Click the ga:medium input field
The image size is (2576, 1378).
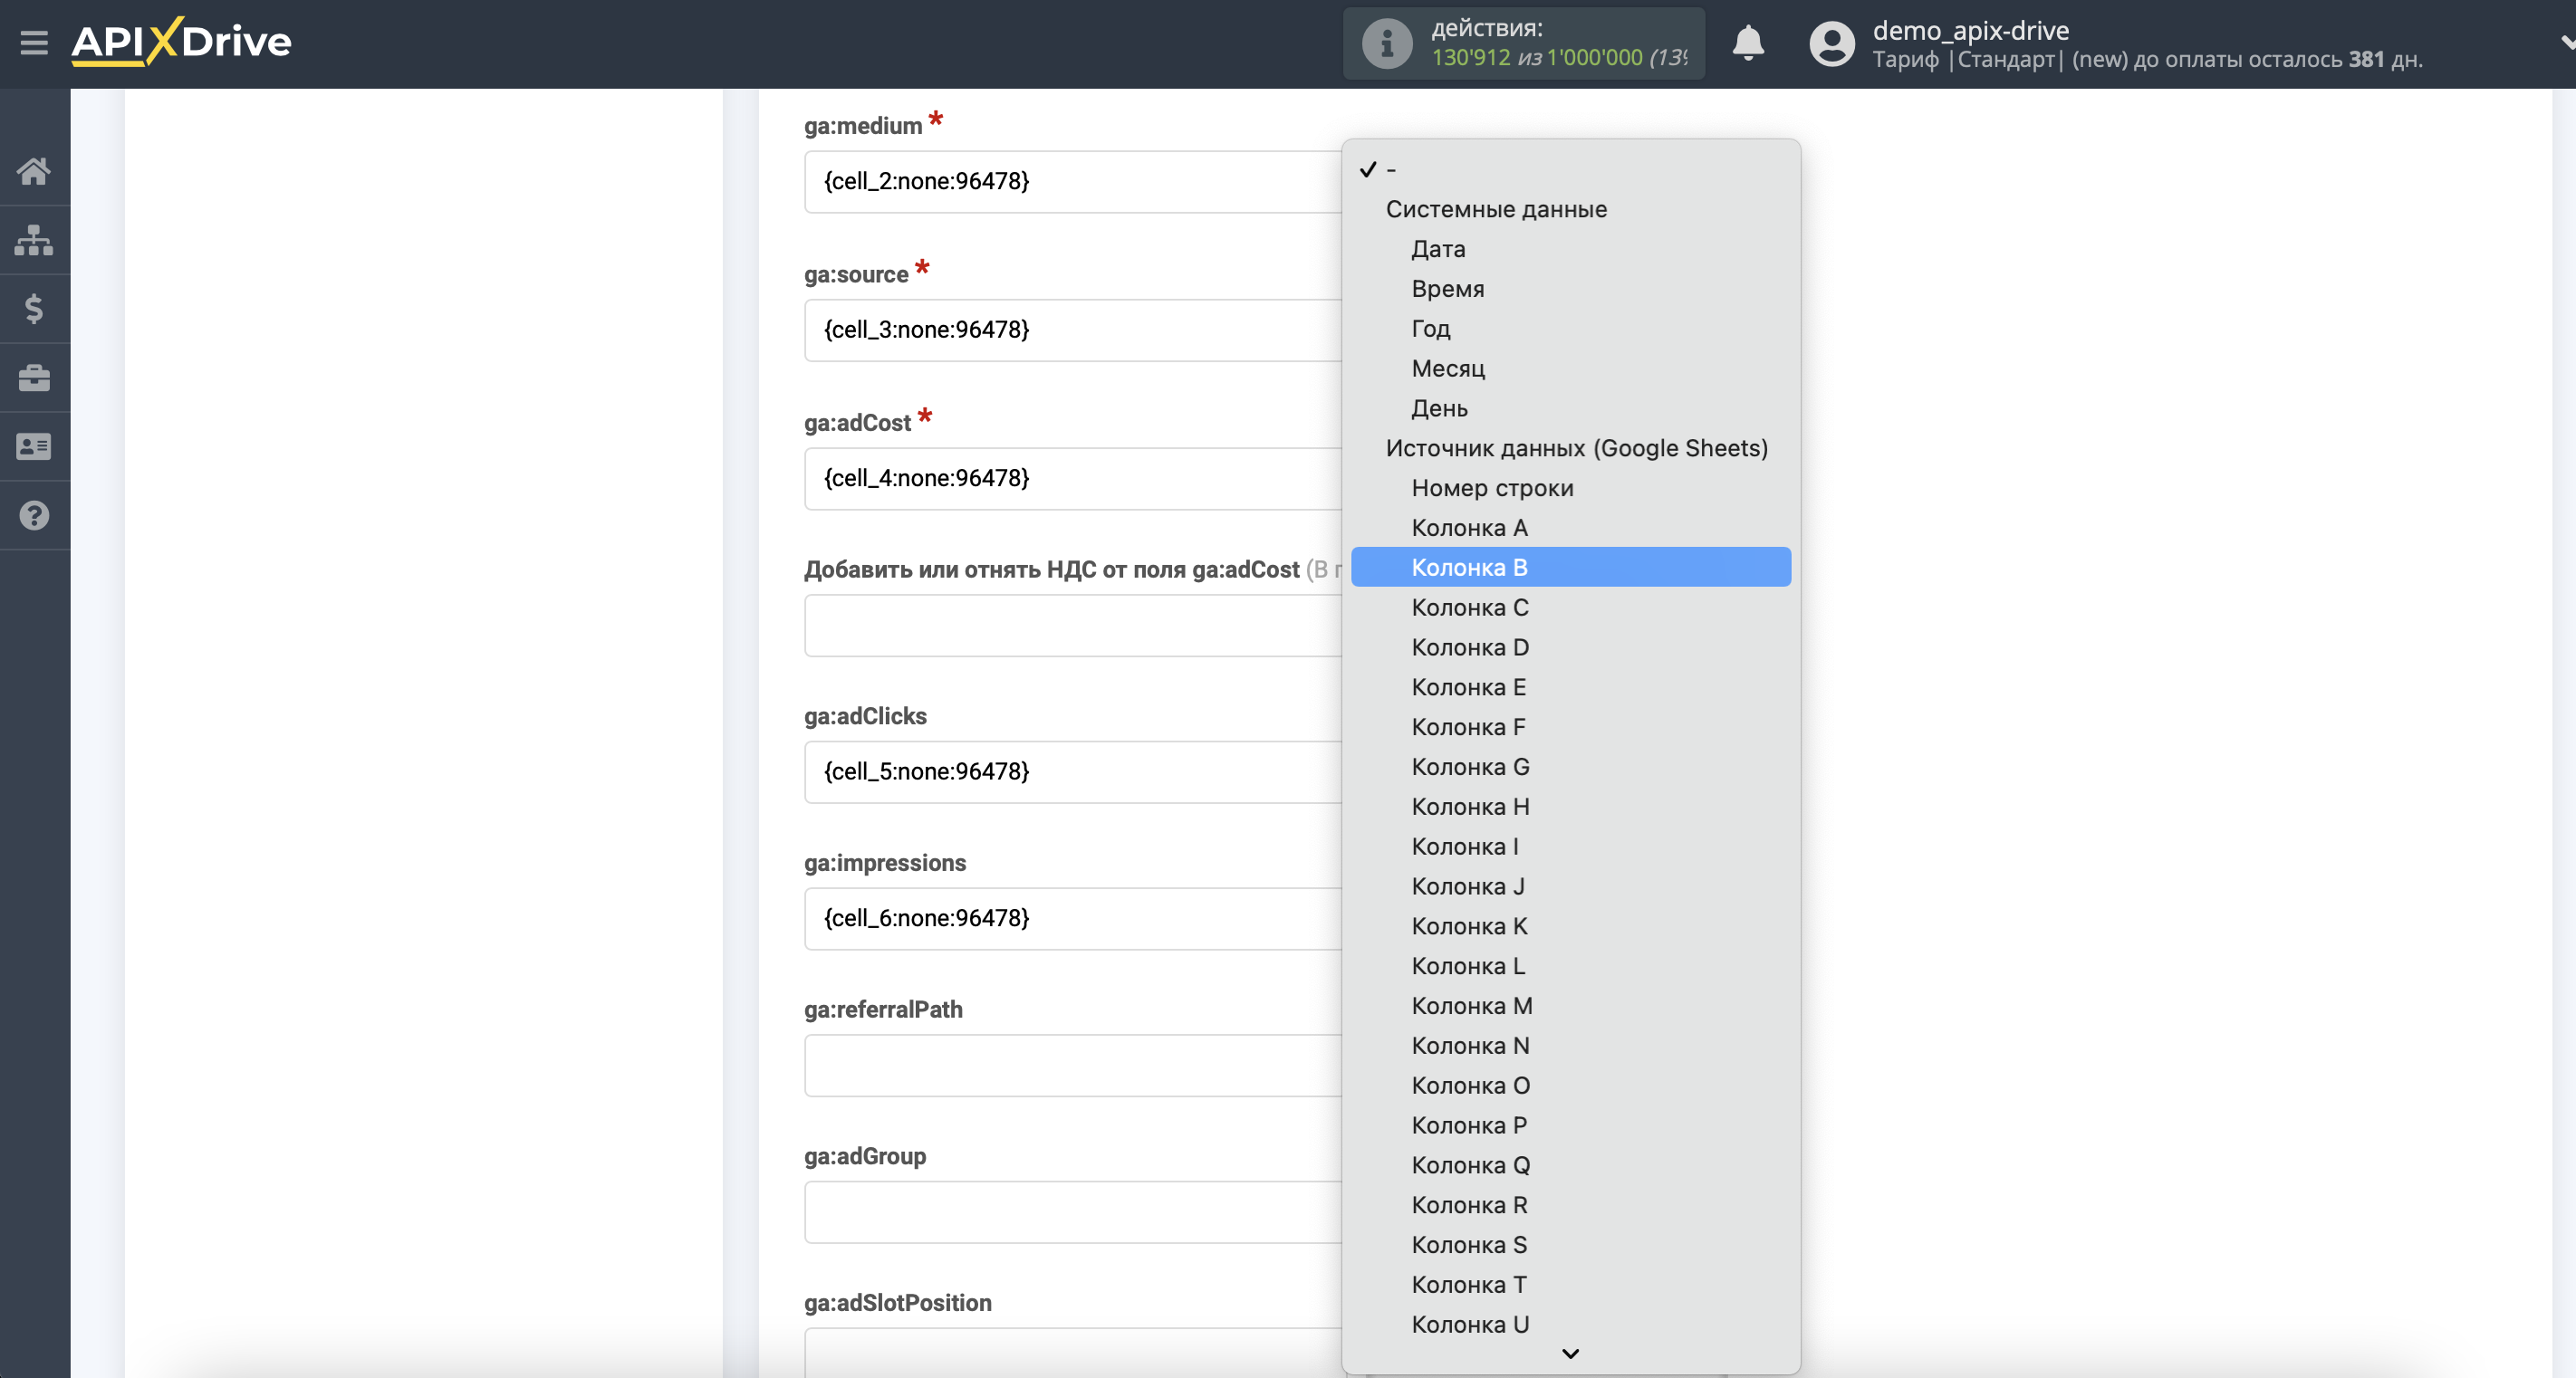(x=1073, y=181)
